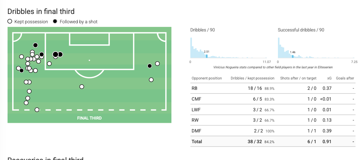
Task: Click the 'Opponent position' column header
Action: [x=207, y=78]
